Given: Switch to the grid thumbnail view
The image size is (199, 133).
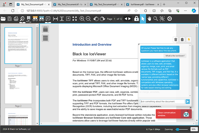Looking at the screenshot, I should tap(45, 38).
